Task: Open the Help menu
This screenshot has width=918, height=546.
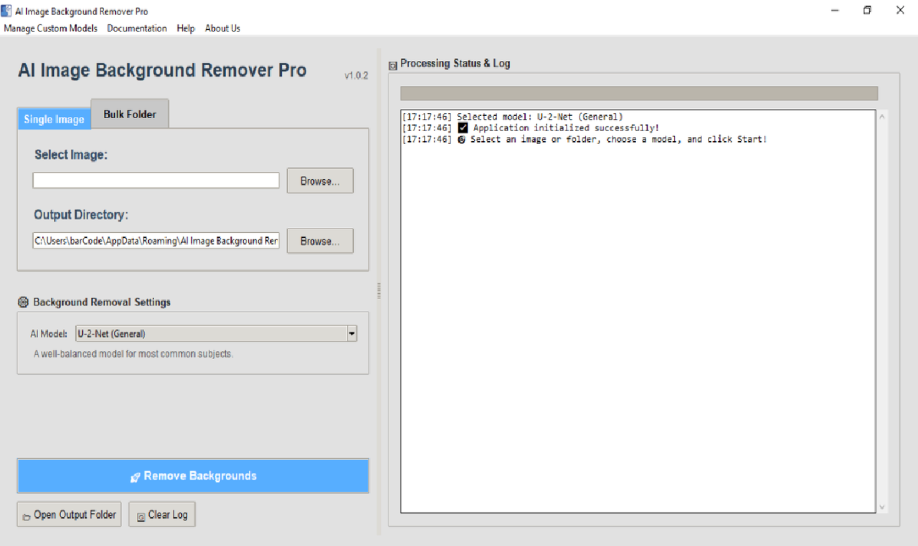Action: tap(186, 28)
